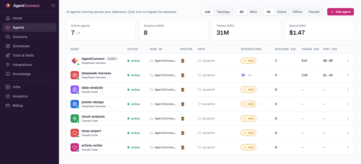This screenshot has height=164, width=361.
Task: Click scratch repo folder icon in poster-design row
Action: click(x=199, y=104)
